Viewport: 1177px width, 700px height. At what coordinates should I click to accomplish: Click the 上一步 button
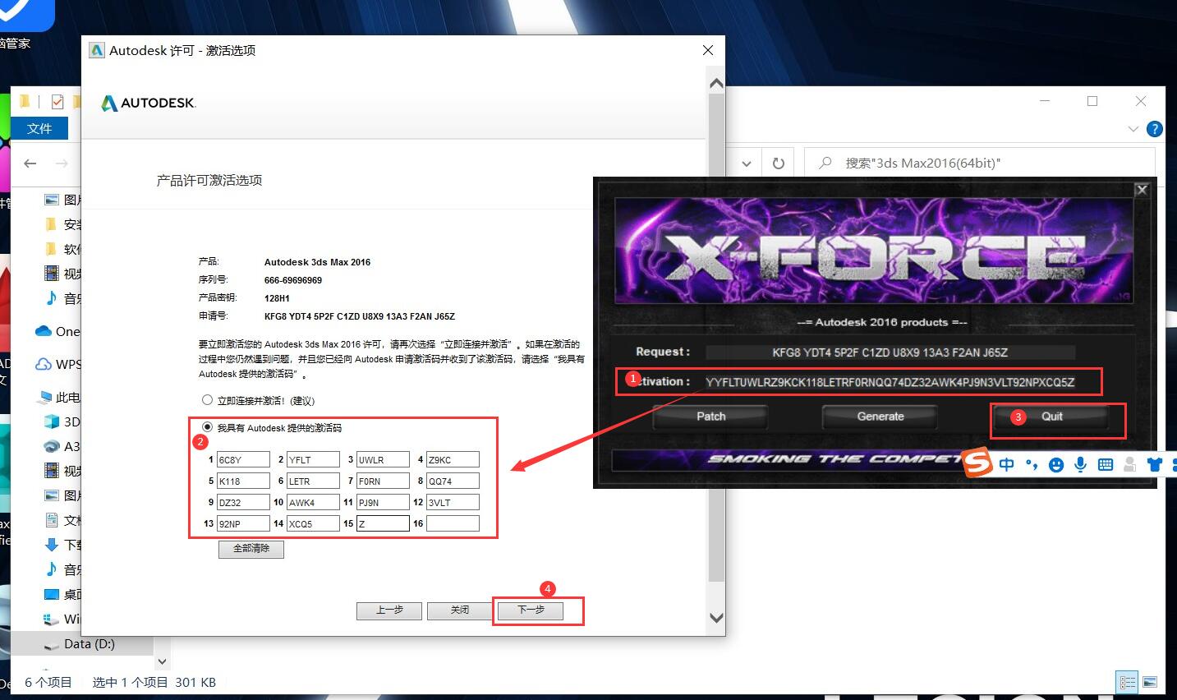(x=389, y=610)
